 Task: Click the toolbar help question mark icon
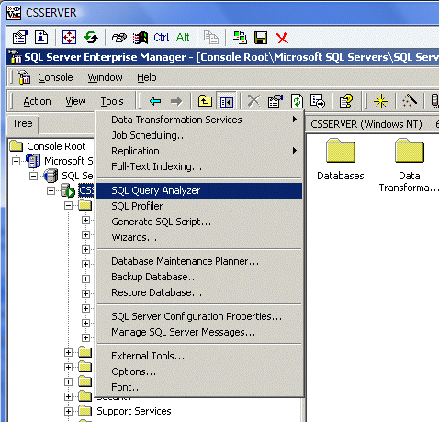(x=346, y=101)
